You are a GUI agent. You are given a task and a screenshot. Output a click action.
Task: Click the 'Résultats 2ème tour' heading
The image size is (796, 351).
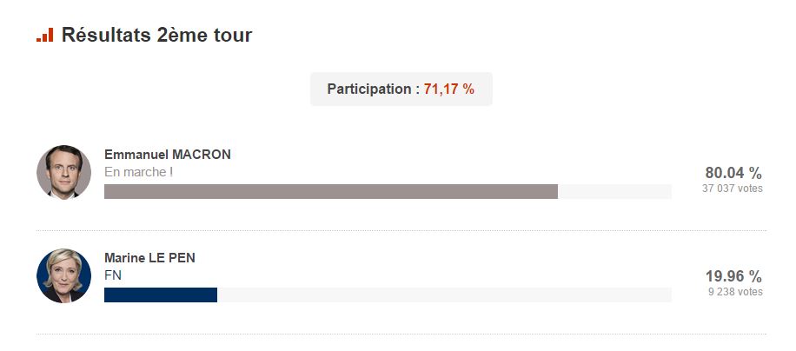[x=156, y=36]
